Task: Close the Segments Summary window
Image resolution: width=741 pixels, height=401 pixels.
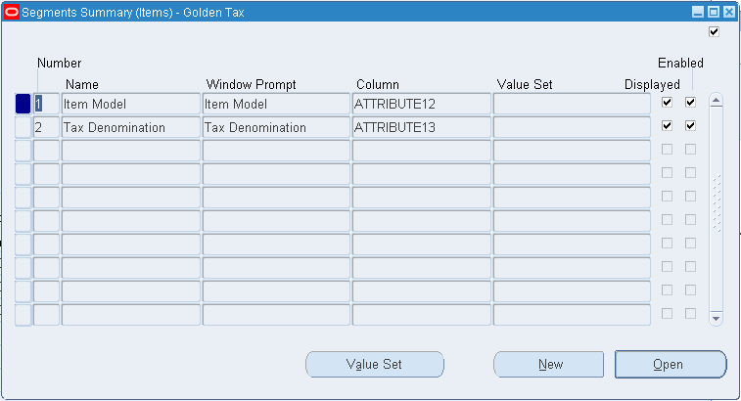Action: (729, 13)
